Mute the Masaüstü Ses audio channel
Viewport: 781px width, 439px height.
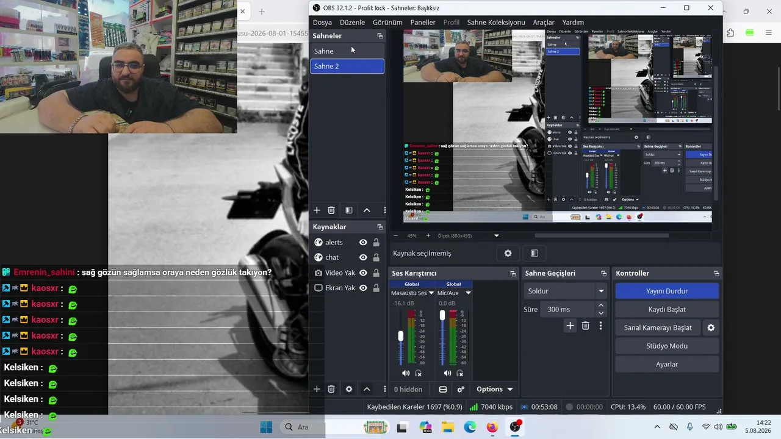point(406,373)
